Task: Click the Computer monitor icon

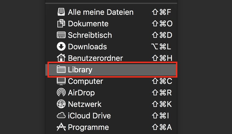Action: pyautogui.click(x=61, y=81)
